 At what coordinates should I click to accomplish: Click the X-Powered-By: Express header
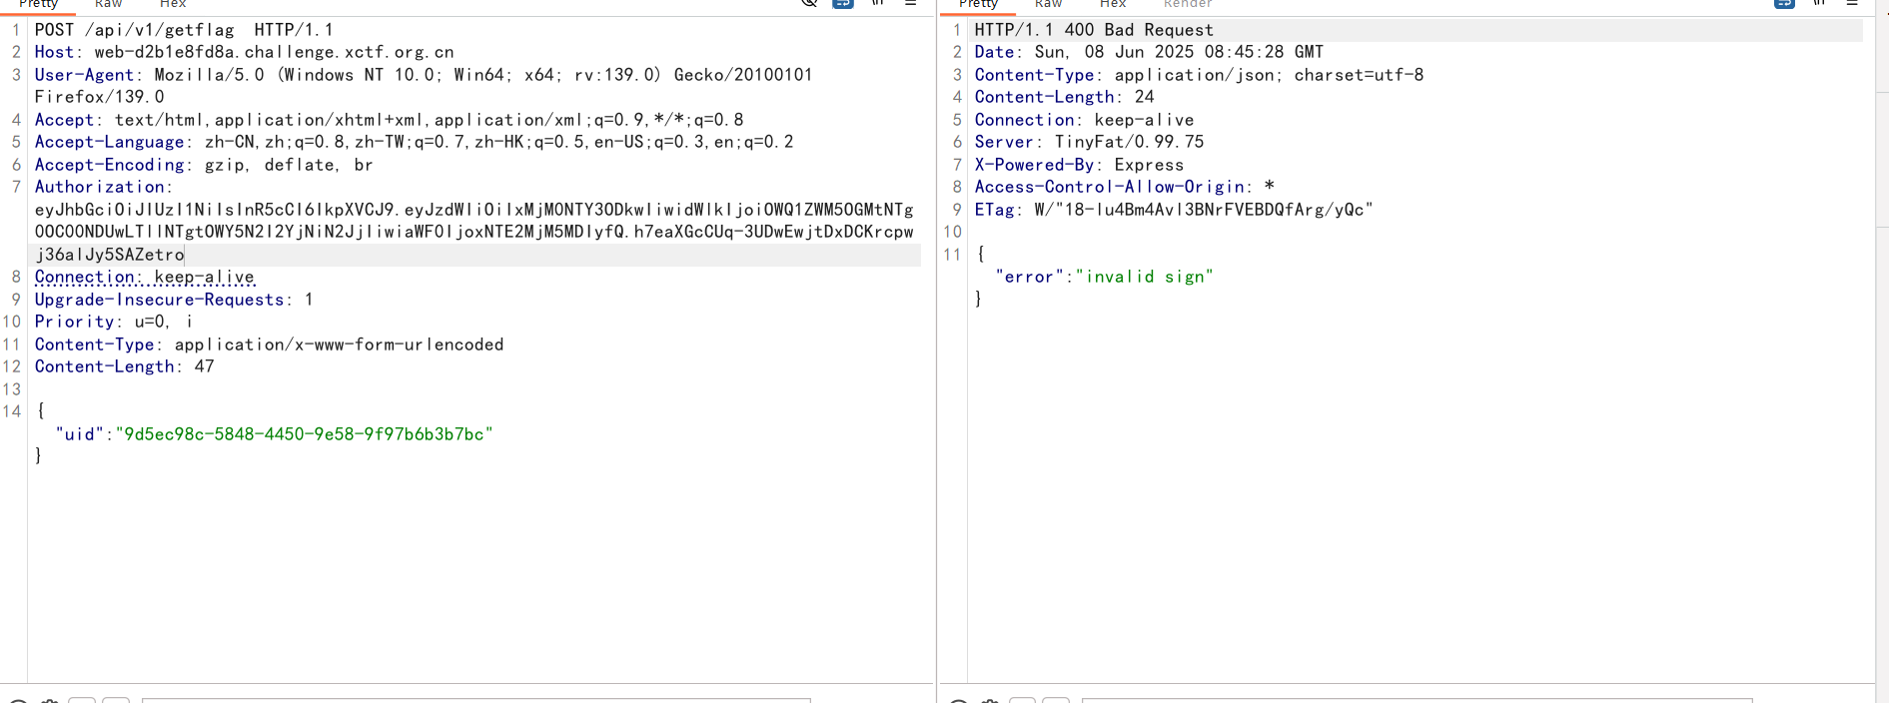pyautogui.click(x=1079, y=165)
